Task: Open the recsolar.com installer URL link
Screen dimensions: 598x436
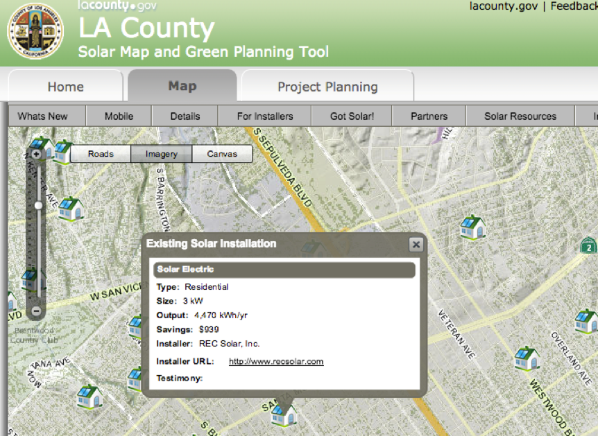Action: tap(276, 361)
